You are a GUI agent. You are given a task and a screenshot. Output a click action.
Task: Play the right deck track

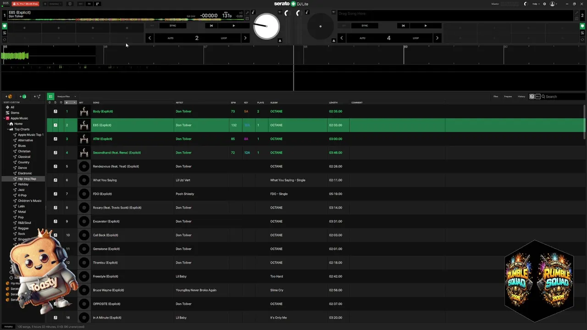tap(425, 26)
